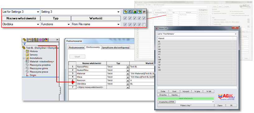Open List for "FromFileName" dropdown
254x113 pixels.
point(236,34)
